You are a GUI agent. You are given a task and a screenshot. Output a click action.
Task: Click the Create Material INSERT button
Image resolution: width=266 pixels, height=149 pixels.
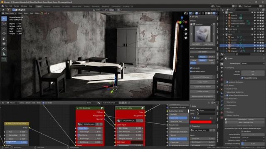pos(202,87)
